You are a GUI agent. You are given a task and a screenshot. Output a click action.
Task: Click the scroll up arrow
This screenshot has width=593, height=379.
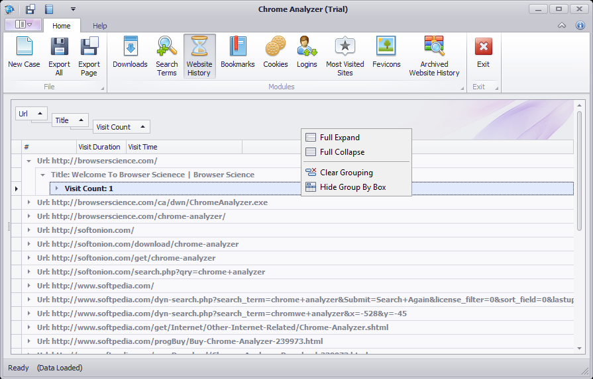tap(579, 105)
